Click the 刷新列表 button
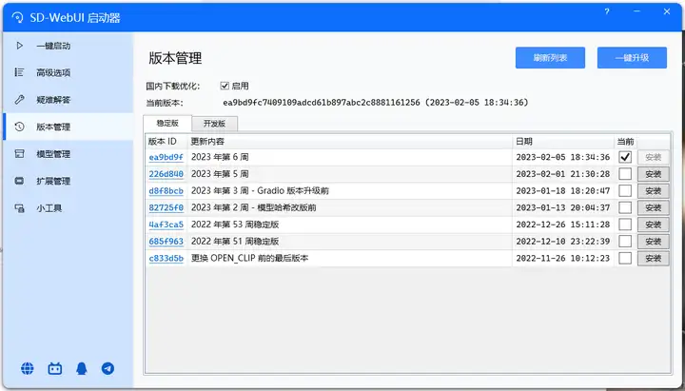685x391 pixels. (x=550, y=58)
